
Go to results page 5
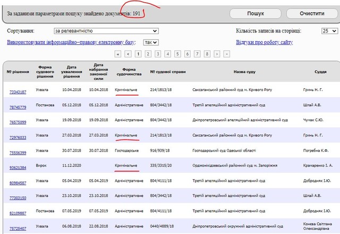tap(178, 54)
